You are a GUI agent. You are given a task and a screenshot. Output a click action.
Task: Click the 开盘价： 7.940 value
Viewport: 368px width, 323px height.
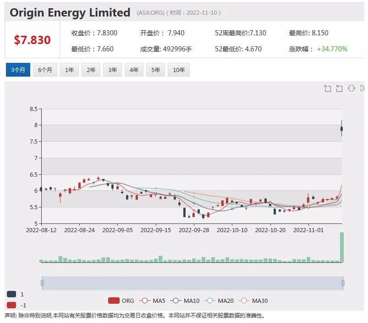[x=162, y=33]
